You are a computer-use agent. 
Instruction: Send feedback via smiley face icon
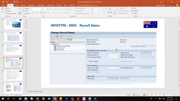point(177,5)
